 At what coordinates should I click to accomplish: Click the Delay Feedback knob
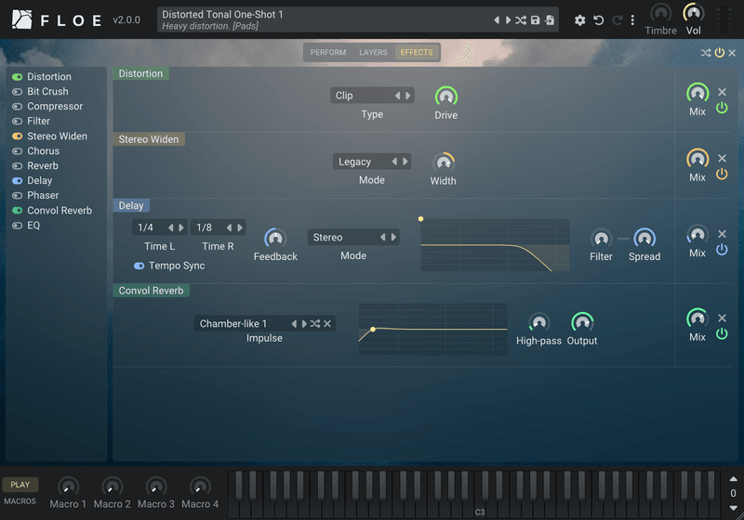(x=275, y=239)
